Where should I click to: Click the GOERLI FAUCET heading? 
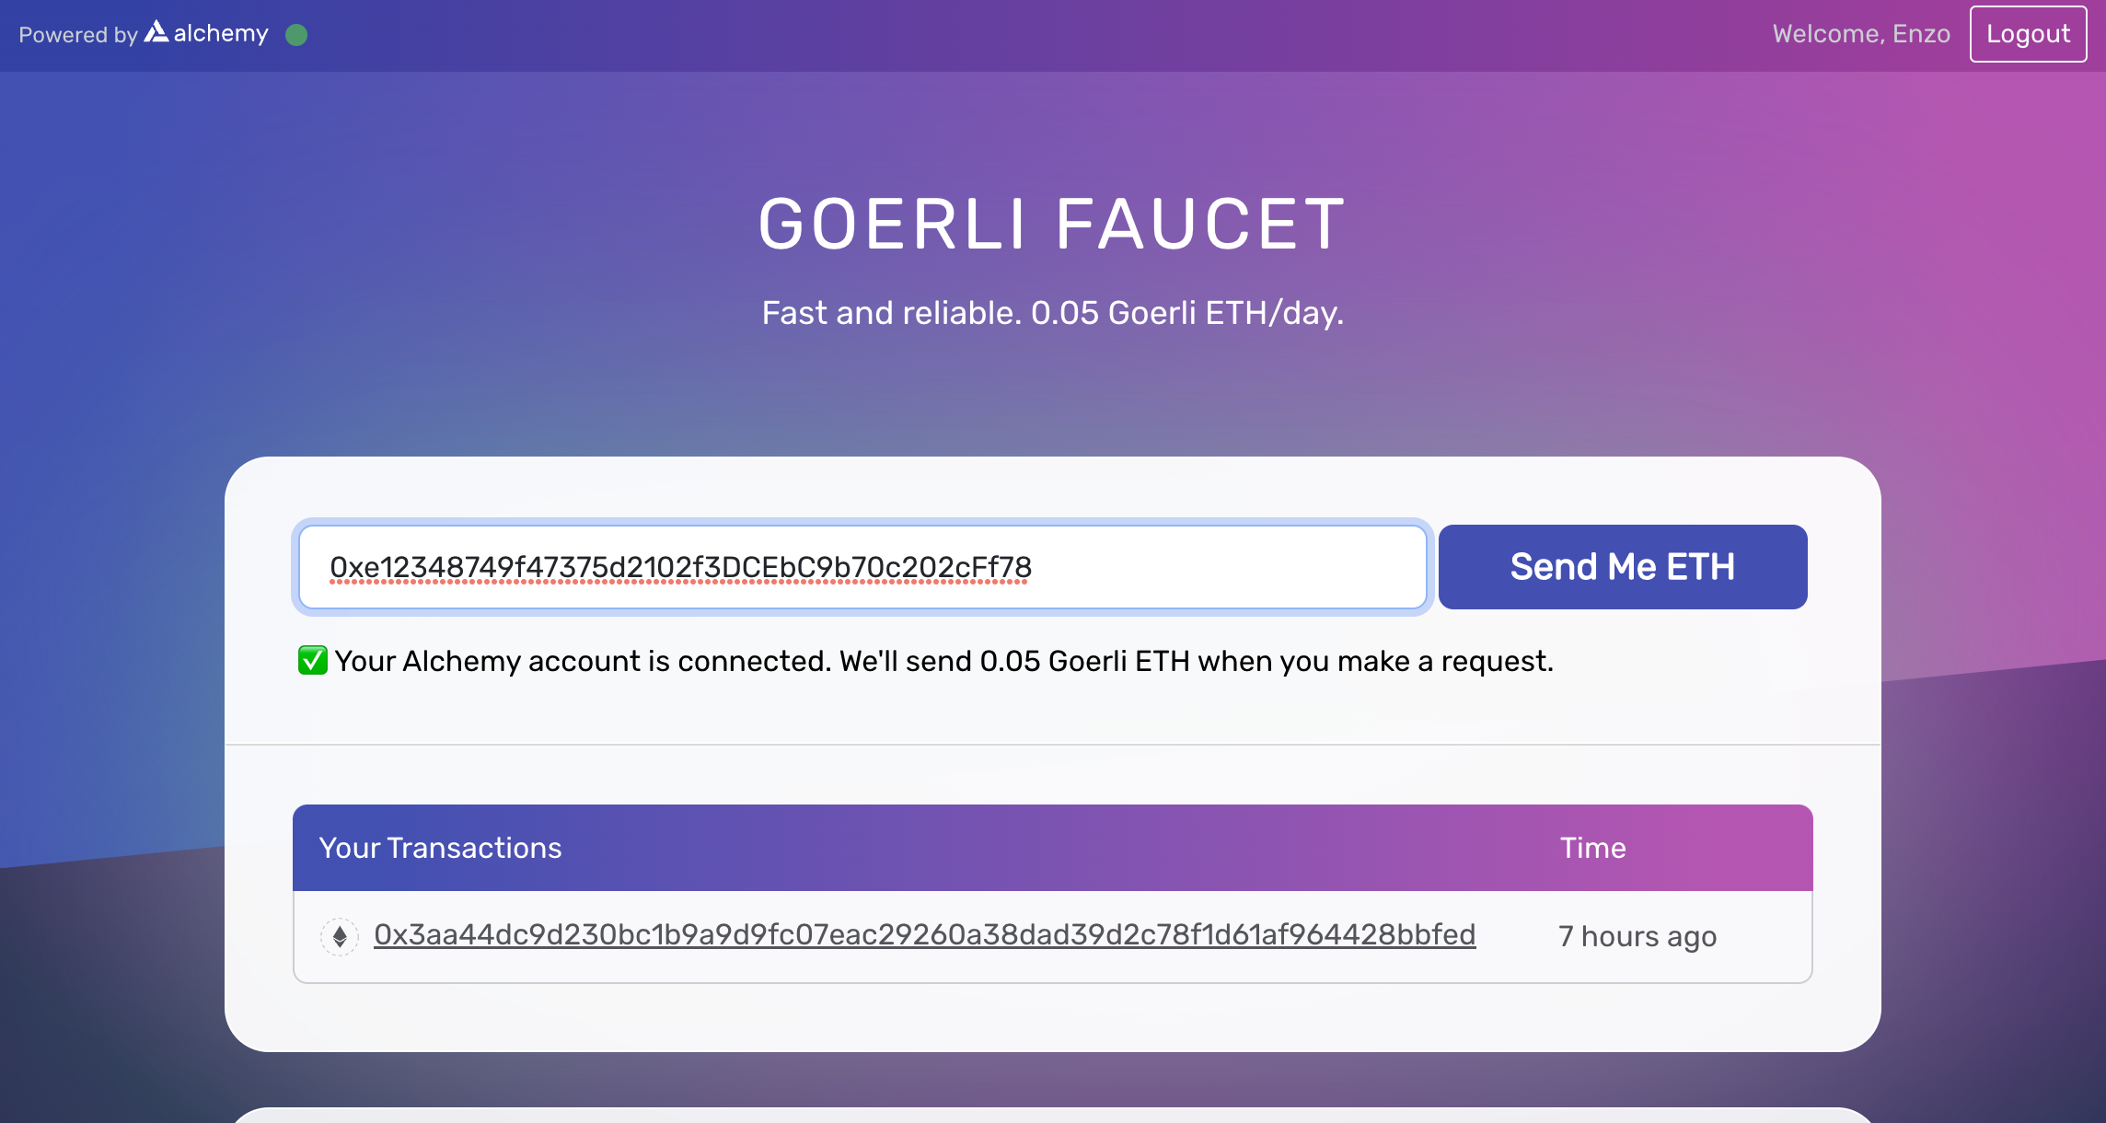coord(1052,225)
